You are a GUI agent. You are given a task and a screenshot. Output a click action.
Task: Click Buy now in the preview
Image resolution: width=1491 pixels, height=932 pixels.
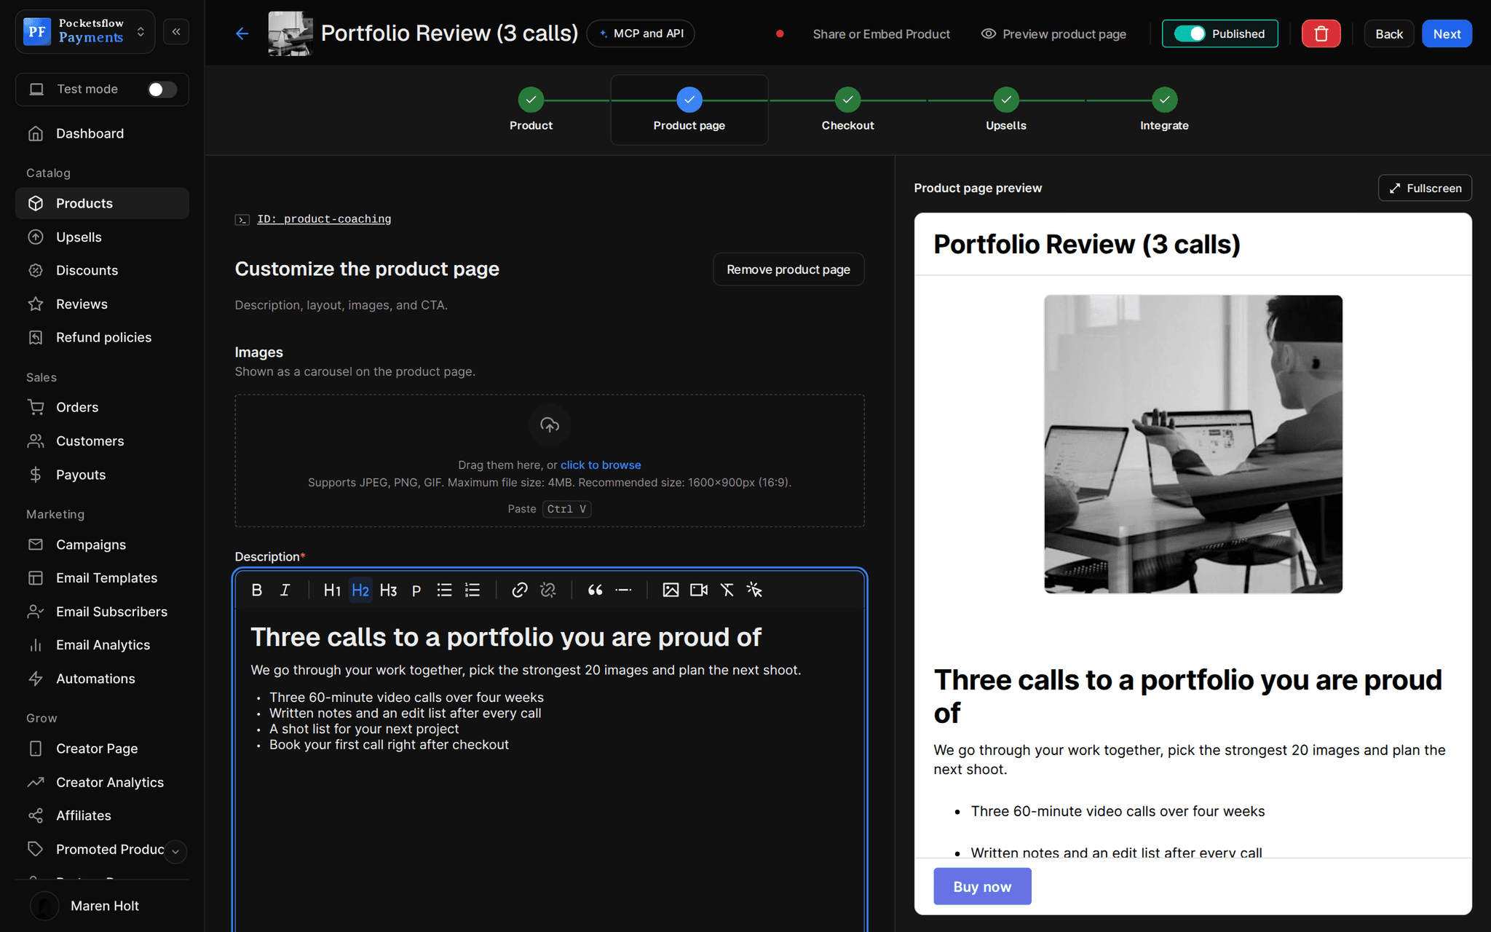tap(982, 886)
